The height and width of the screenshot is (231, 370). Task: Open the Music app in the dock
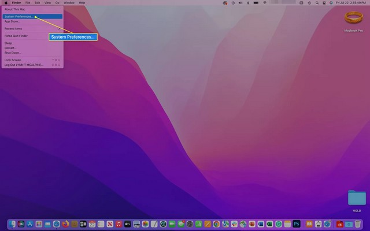click(119, 223)
